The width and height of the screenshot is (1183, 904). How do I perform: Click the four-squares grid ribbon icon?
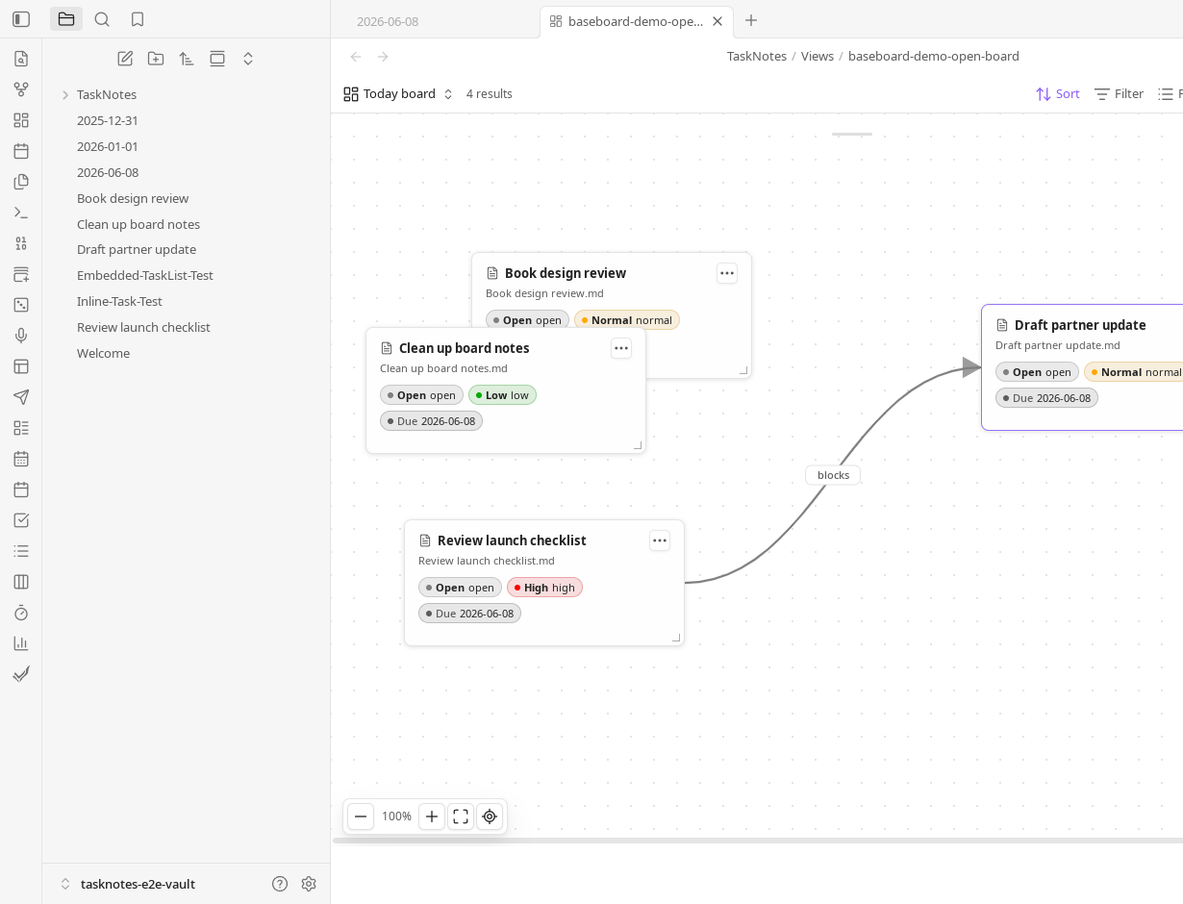coord(21,120)
